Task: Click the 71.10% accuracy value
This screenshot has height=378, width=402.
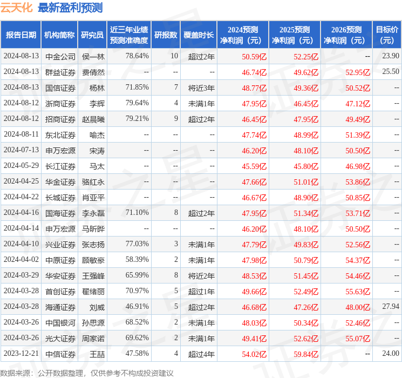Action: pyautogui.click(x=137, y=212)
